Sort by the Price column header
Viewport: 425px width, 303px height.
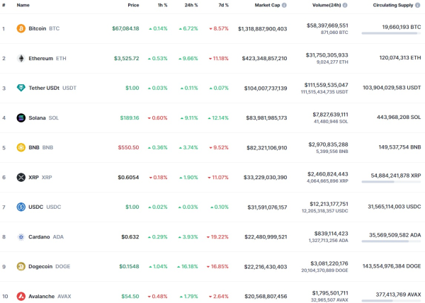(133, 5)
